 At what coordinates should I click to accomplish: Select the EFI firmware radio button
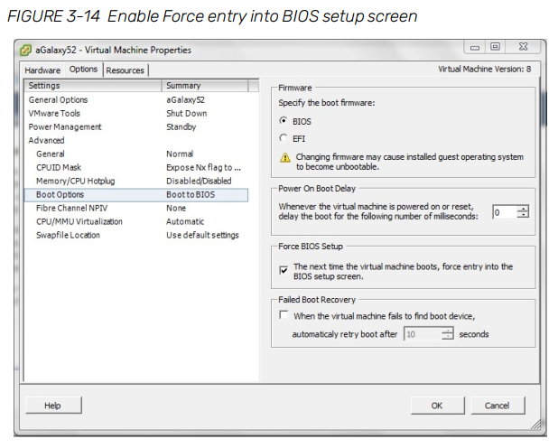click(284, 138)
